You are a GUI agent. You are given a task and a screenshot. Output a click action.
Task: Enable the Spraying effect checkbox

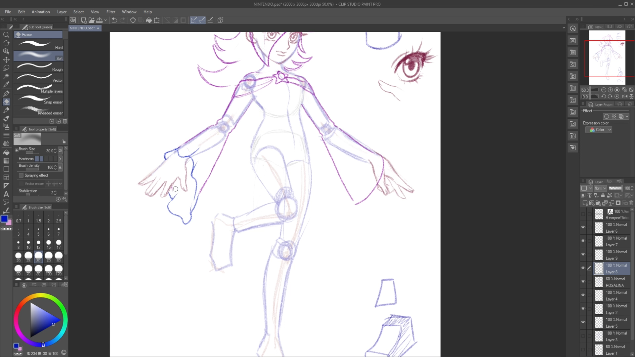coord(21,175)
